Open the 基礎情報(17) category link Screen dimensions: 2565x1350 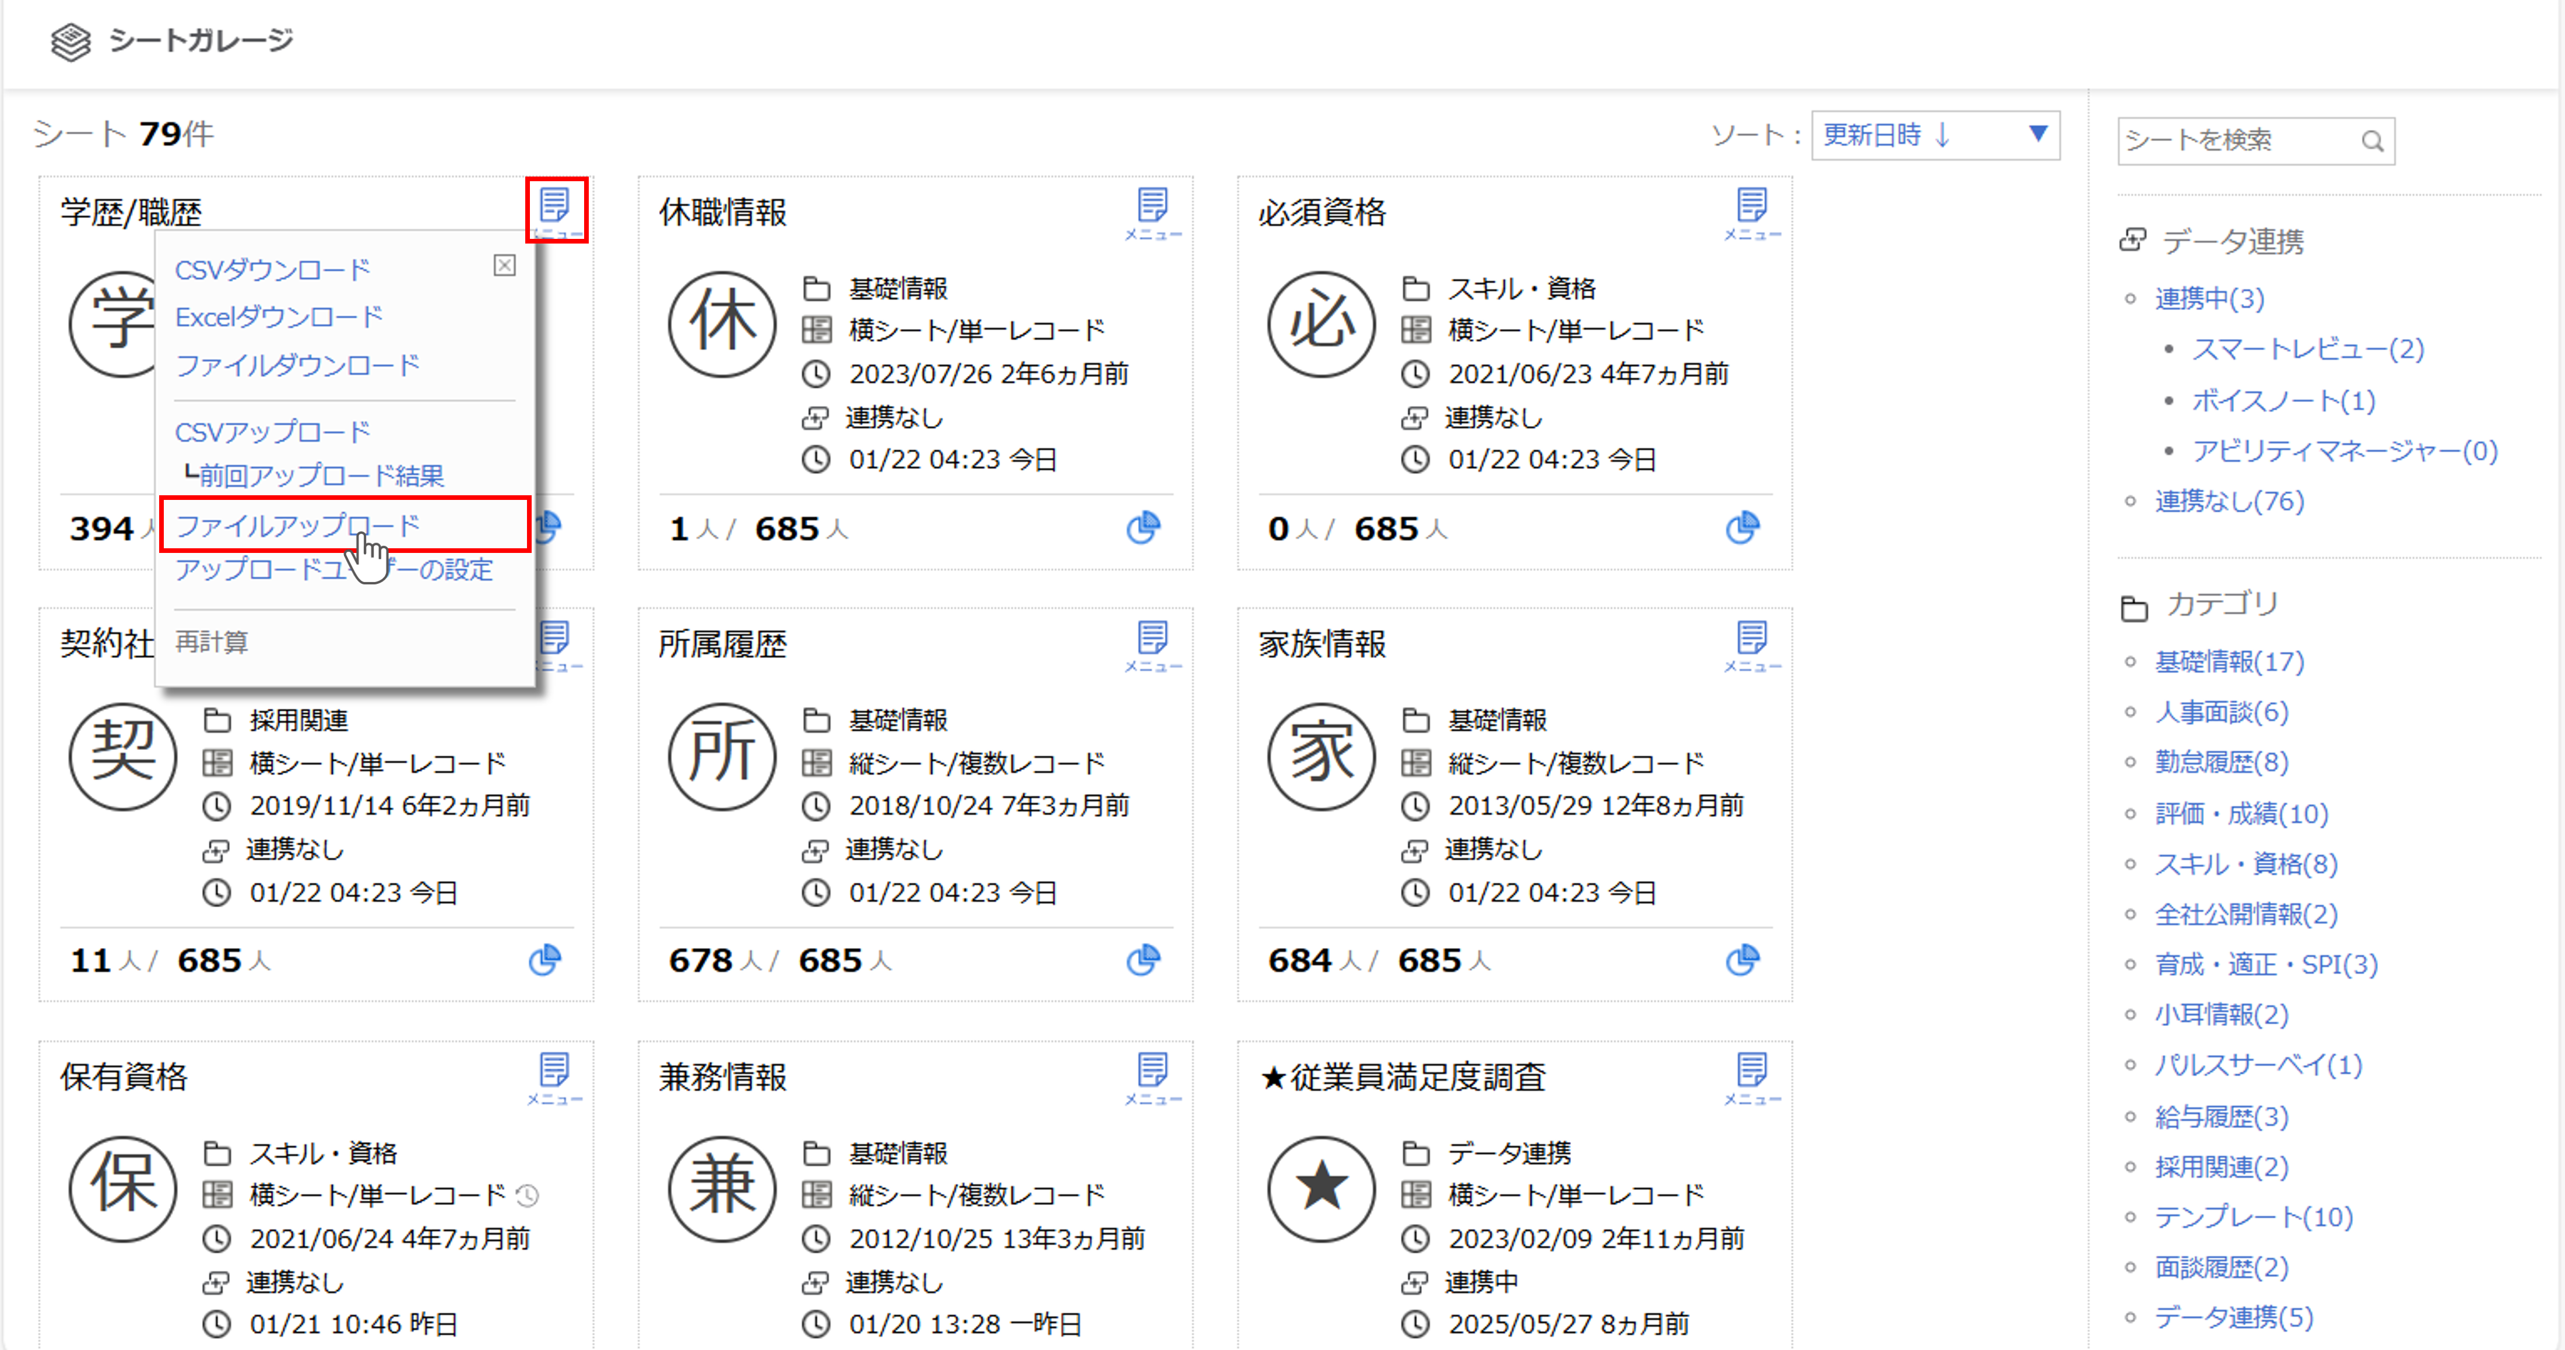coord(2229,661)
